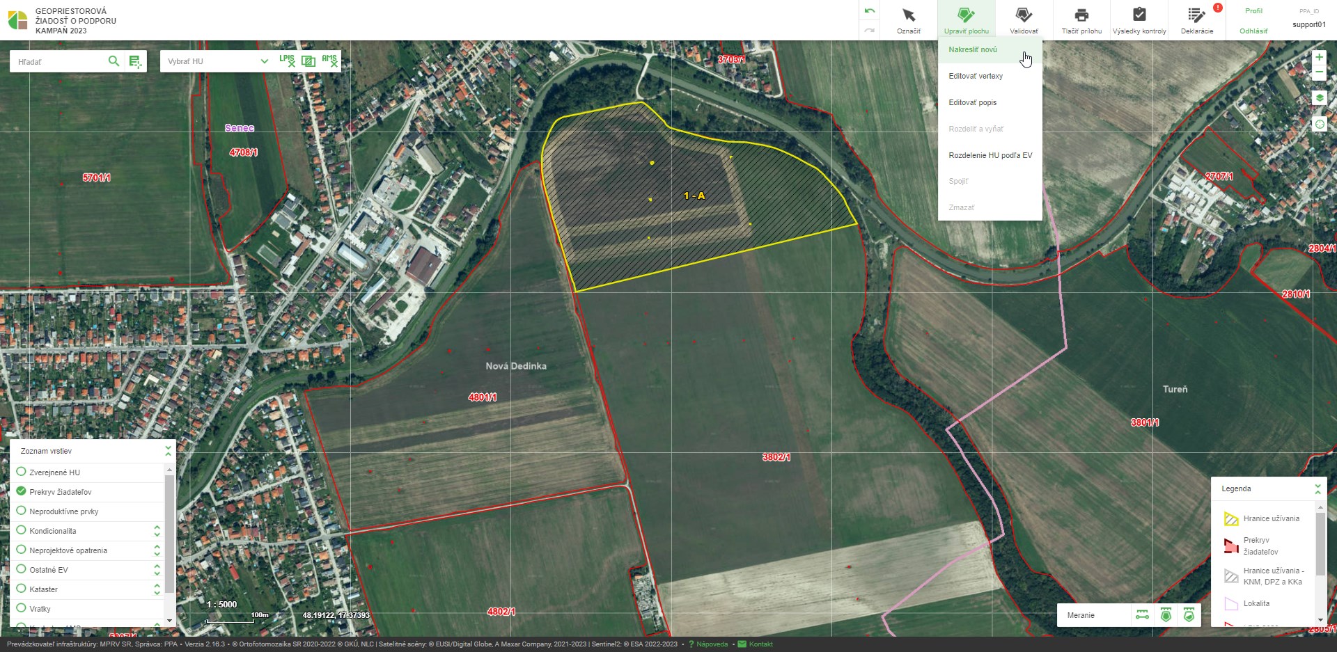Toggle the Kataster layer on
The image size is (1337, 652).
click(x=21, y=589)
